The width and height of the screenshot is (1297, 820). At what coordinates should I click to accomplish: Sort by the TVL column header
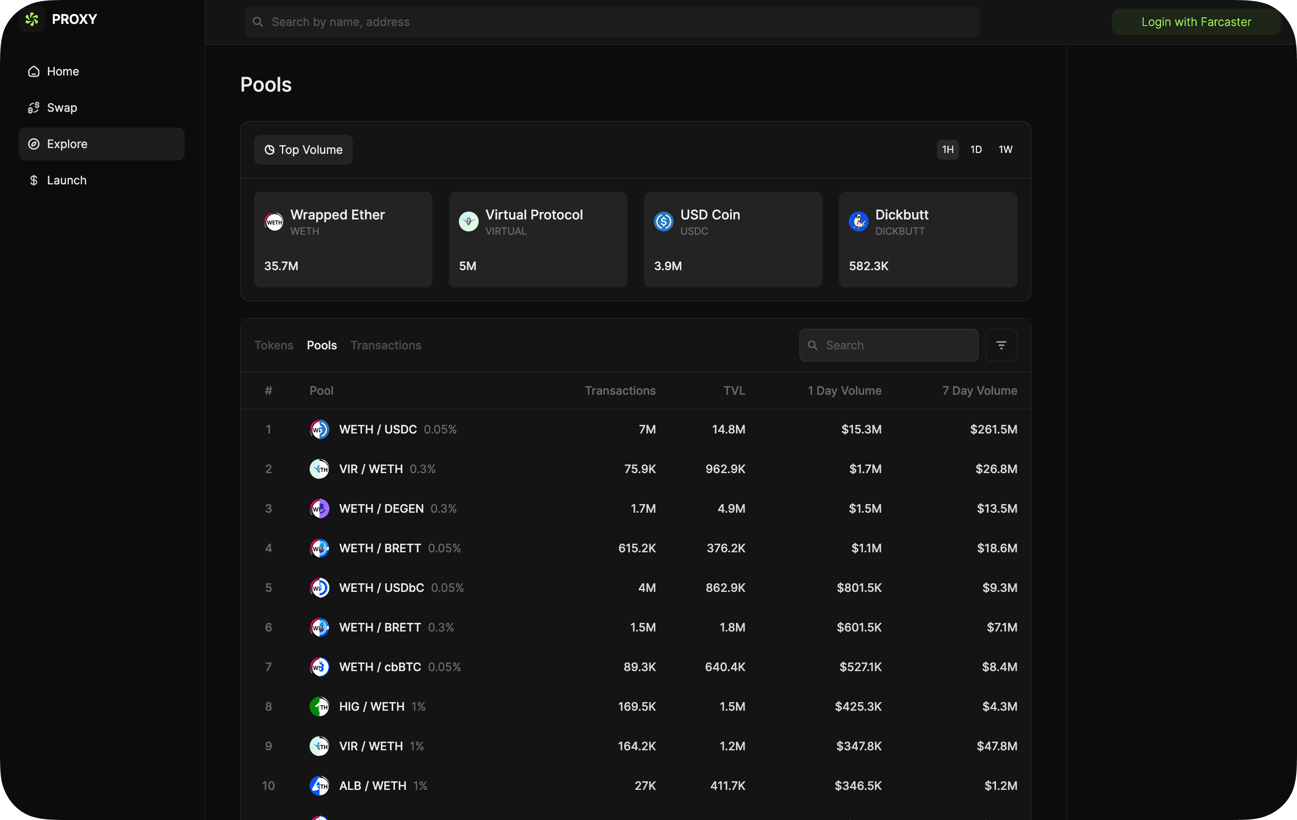click(x=735, y=391)
